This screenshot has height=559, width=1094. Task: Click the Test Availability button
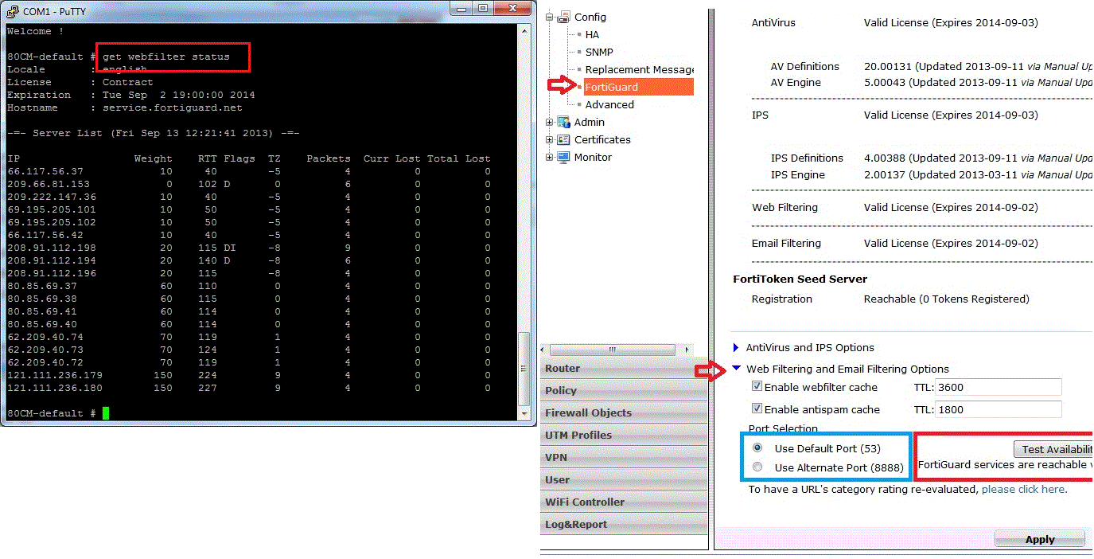pyautogui.click(x=1053, y=449)
